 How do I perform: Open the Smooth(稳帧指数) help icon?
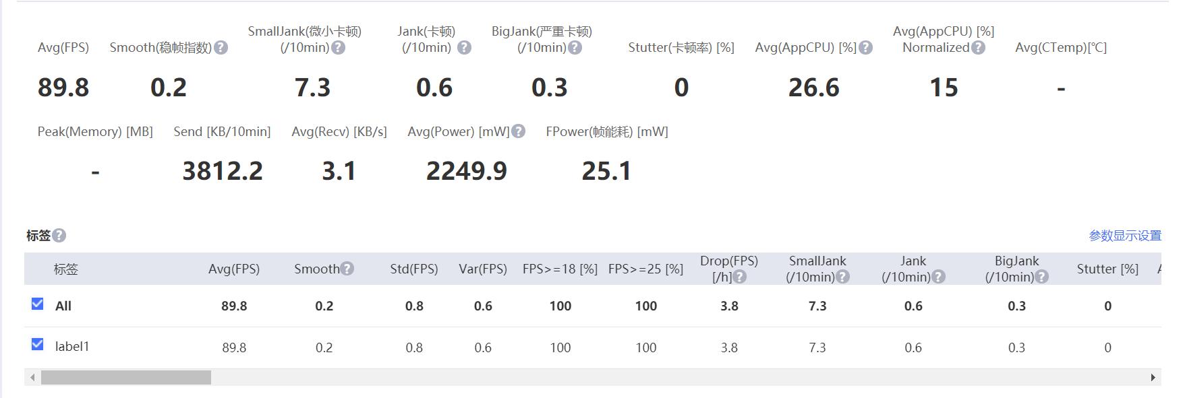coord(223,47)
